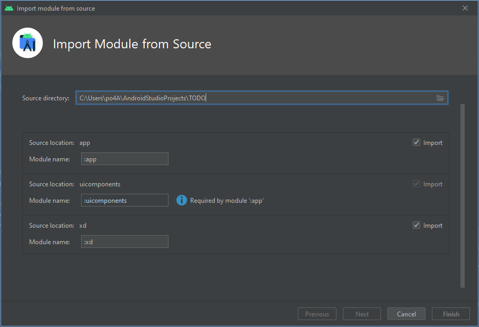This screenshot has height=327, width=479.
Task: Click the blue info icon beside :uicomponents
Action: [182, 200]
